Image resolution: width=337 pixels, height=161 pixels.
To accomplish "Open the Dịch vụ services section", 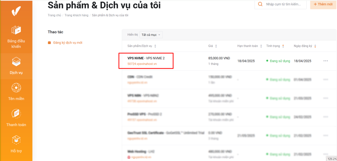I will (16, 66).
